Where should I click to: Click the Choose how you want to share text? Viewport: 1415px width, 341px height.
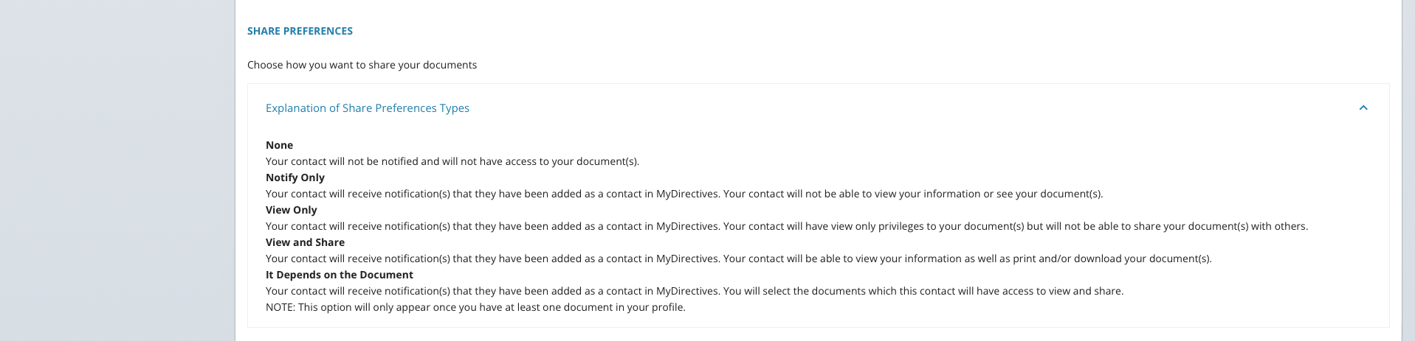tap(362, 65)
